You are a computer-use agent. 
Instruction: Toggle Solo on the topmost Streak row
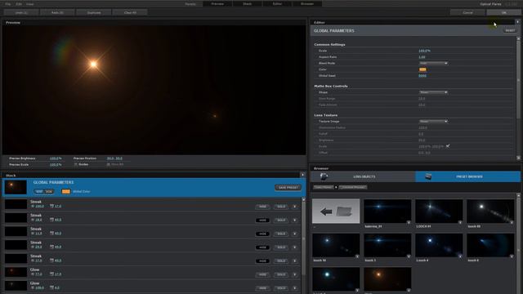[x=281, y=207]
